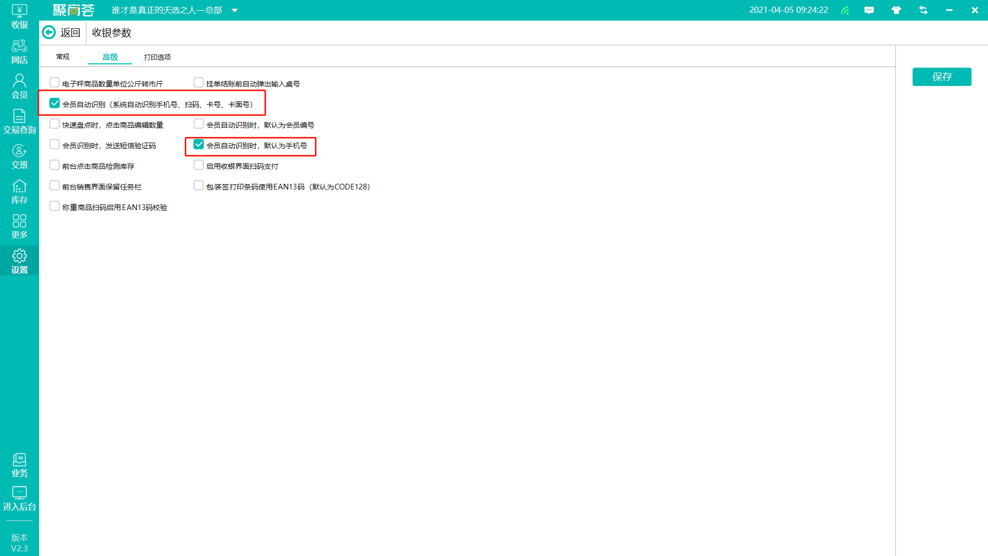Enable 称重商品扫码启用EAN13码校验 checkbox
This screenshot has width=988, height=556.
[55, 206]
